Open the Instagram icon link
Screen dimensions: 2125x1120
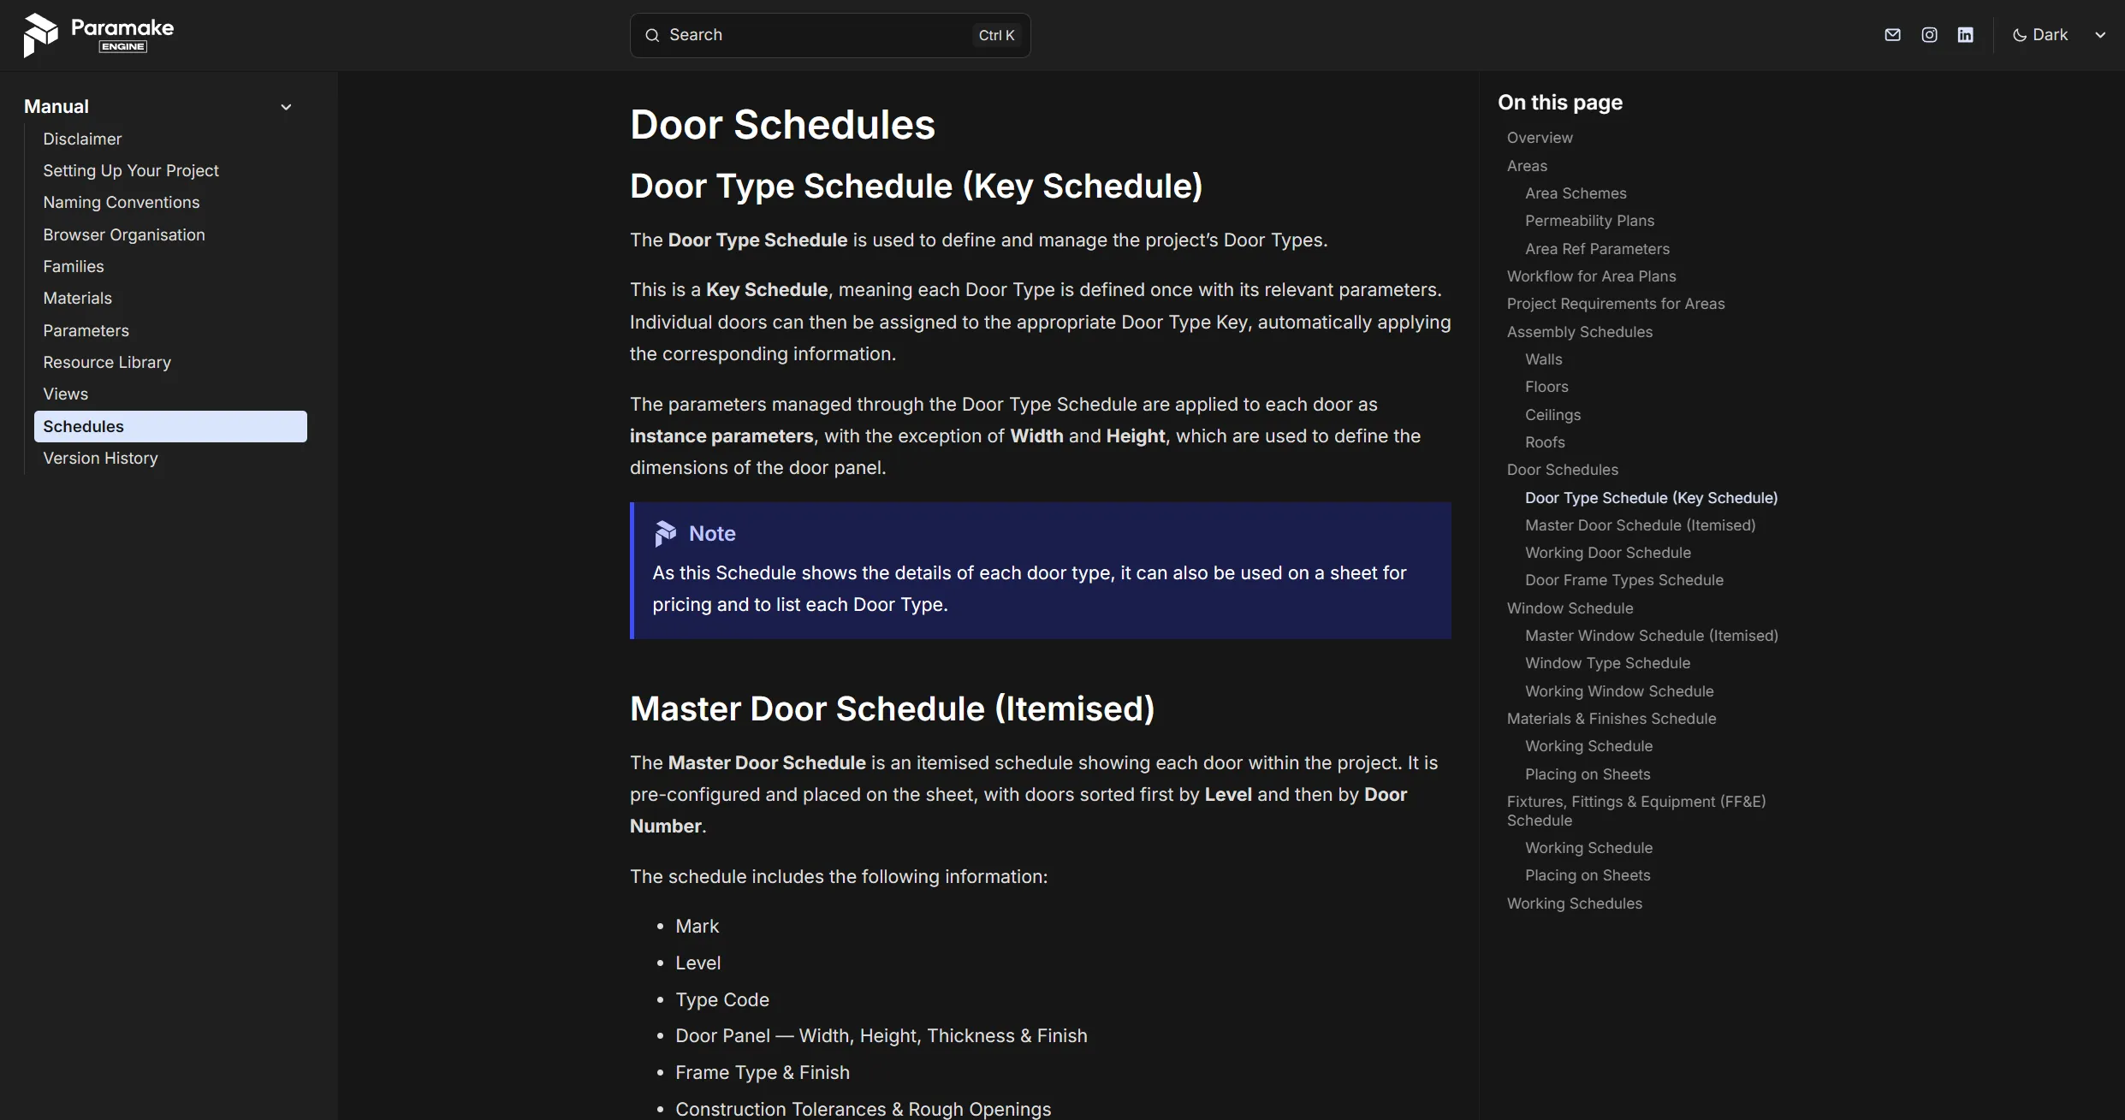click(x=1929, y=35)
